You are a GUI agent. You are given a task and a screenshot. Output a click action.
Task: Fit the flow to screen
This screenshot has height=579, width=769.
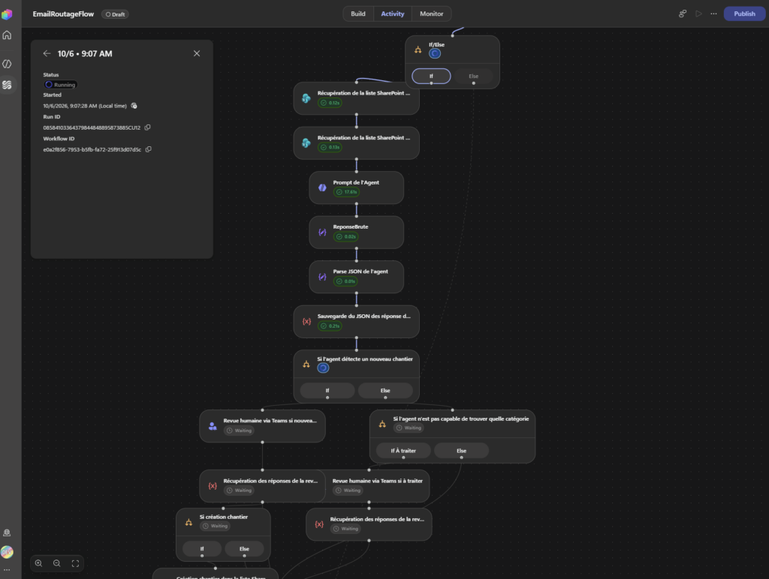click(x=75, y=563)
